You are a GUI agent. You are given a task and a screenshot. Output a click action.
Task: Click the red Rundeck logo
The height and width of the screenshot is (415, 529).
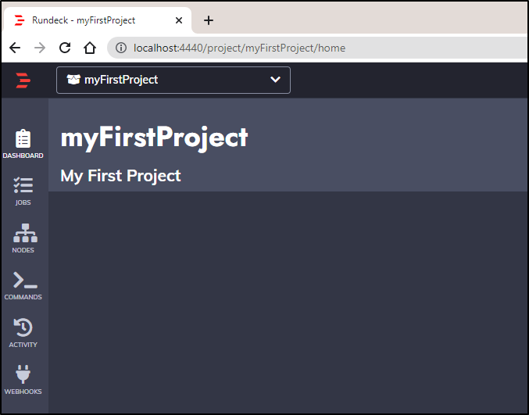23,80
